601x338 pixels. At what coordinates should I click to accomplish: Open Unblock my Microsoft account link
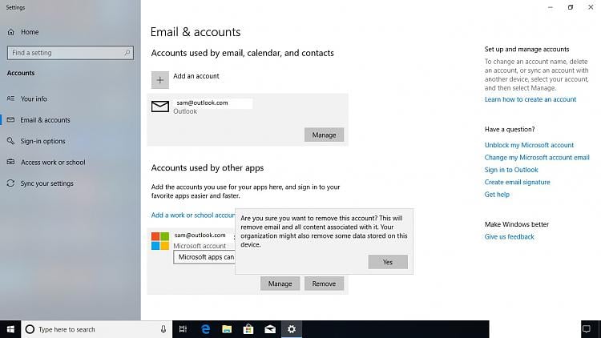(x=529, y=145)
